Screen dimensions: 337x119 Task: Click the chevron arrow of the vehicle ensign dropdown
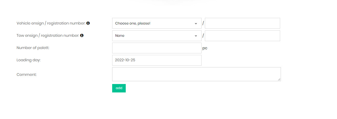pyautogui.click(x=196, y=23)
